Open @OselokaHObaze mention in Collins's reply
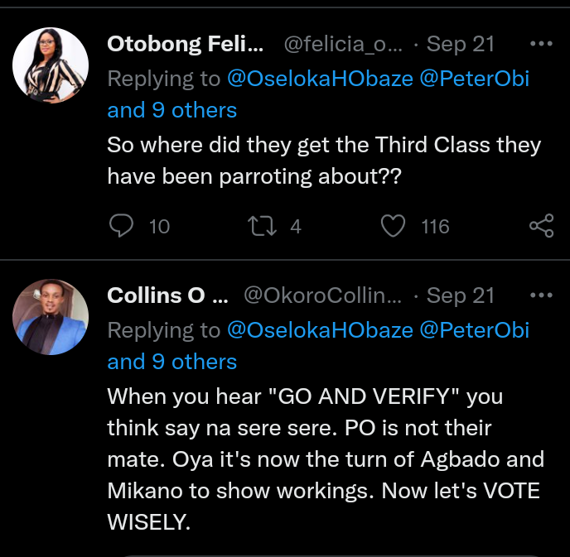The width and height of the screenshot is (570, 557). point(319,330)
